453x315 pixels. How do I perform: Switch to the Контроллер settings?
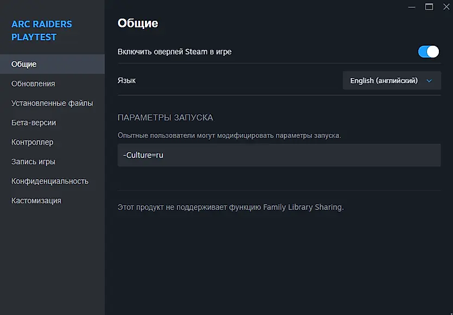coord(32,142)
